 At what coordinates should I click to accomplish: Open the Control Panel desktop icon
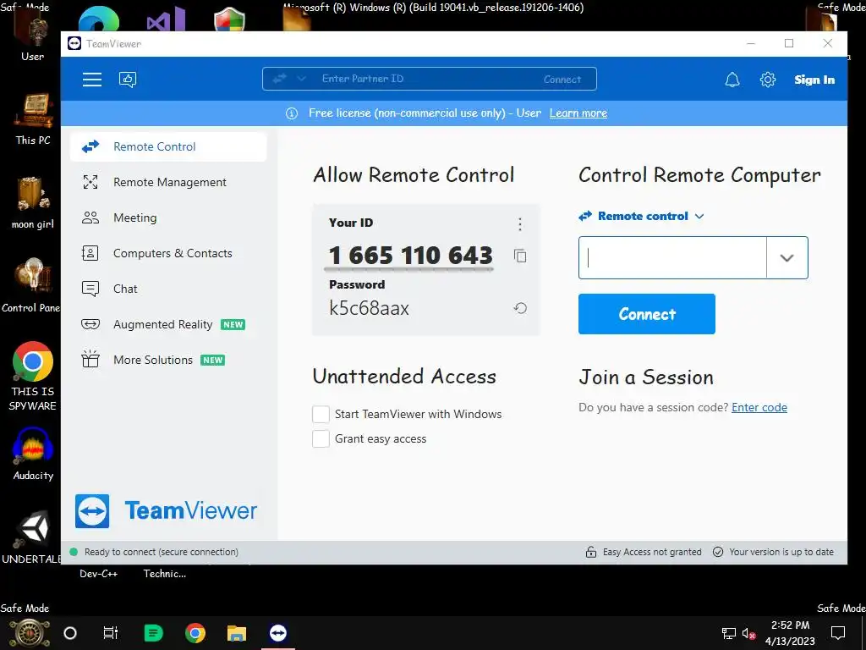coord(31,286)
